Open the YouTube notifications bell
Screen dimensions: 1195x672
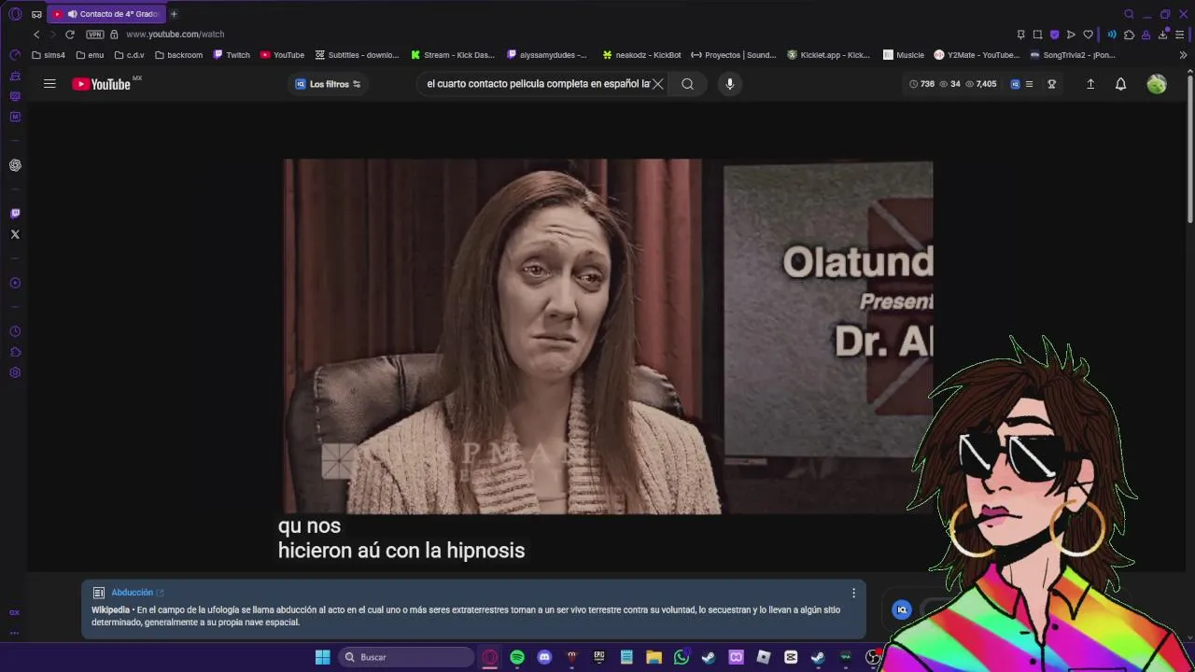click(x=1120, y=84)
